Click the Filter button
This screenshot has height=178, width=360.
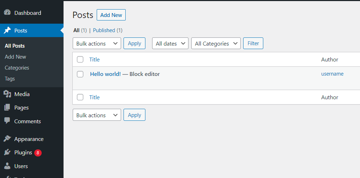(x=253, y=43)
